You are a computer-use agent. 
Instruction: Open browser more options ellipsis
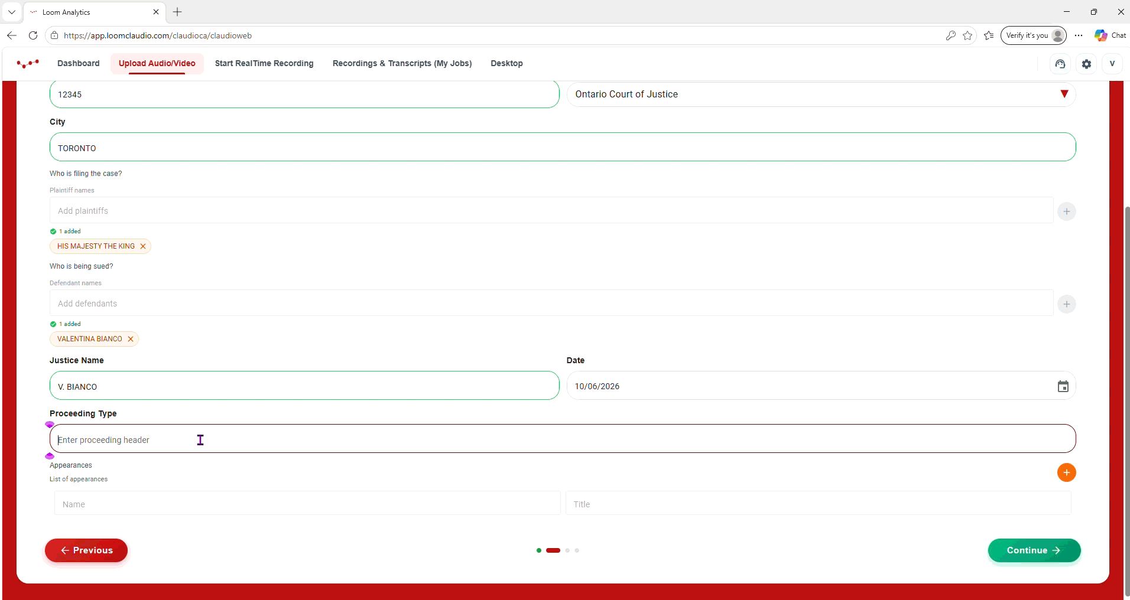[x=1079, y=35]
